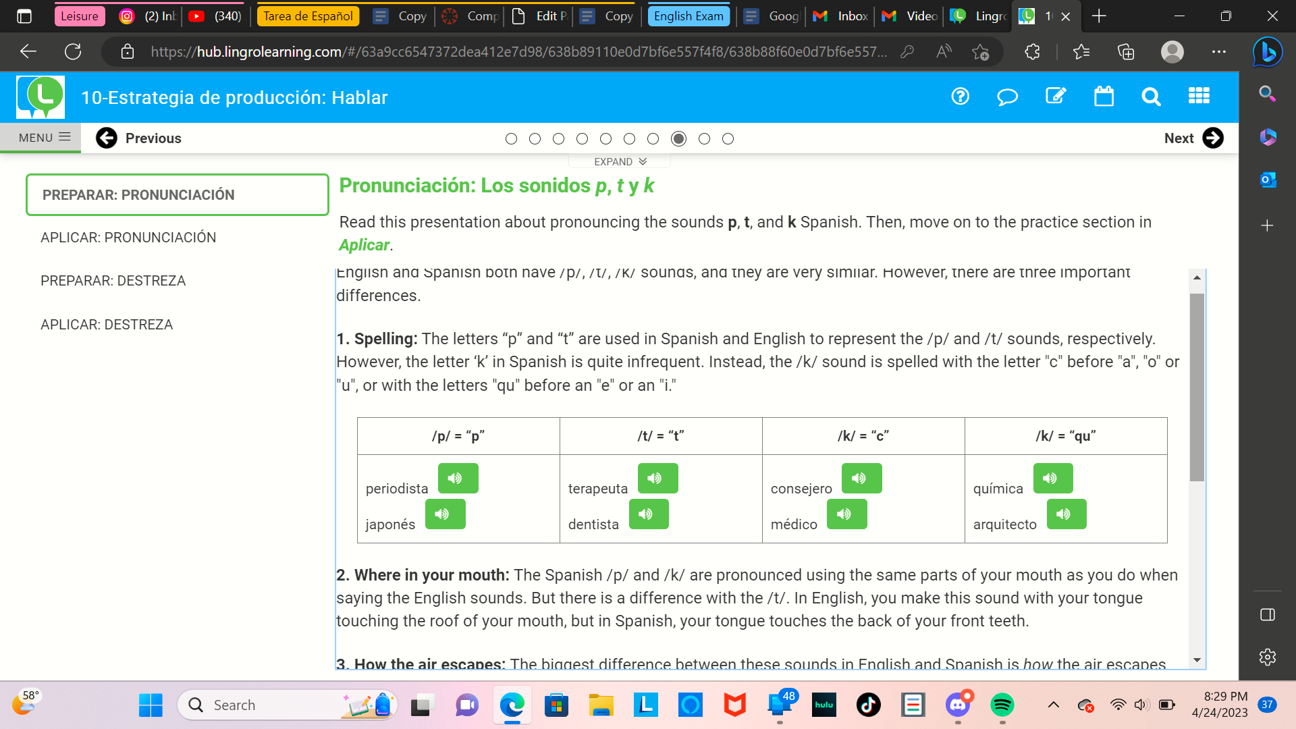Click the content scrollbar thumb
1296x729 pixels.
pos(1197,387)
